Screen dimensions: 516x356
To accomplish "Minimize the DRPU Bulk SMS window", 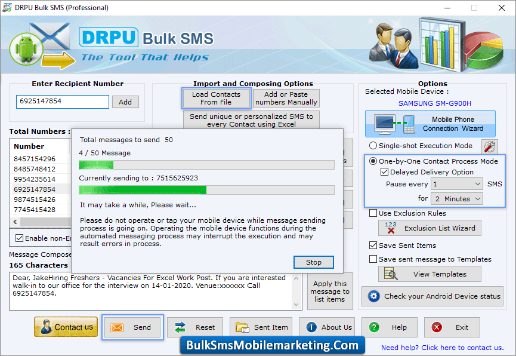I will coord(447,8).
